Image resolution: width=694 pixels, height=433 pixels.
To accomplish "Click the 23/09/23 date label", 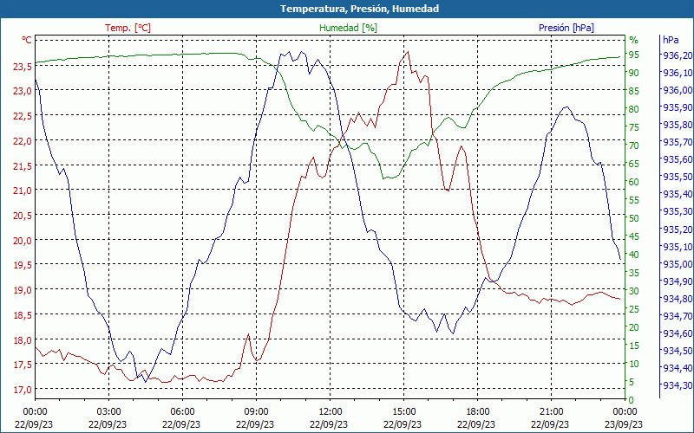I will tap(624, 424).
